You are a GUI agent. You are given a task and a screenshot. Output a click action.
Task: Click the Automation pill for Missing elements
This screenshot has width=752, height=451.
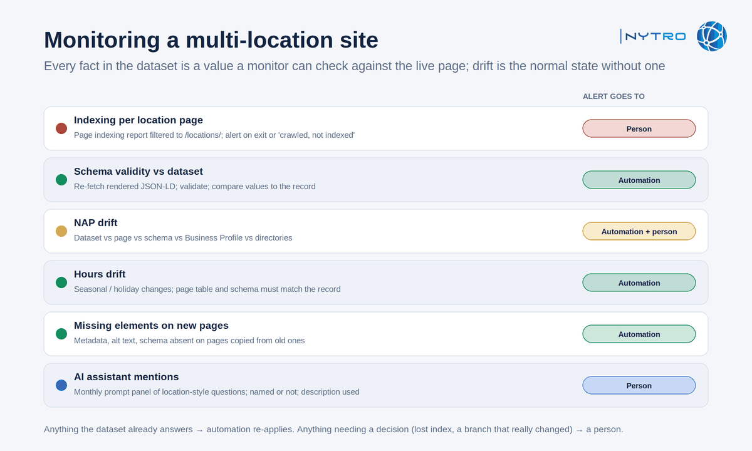pos(639,334)
